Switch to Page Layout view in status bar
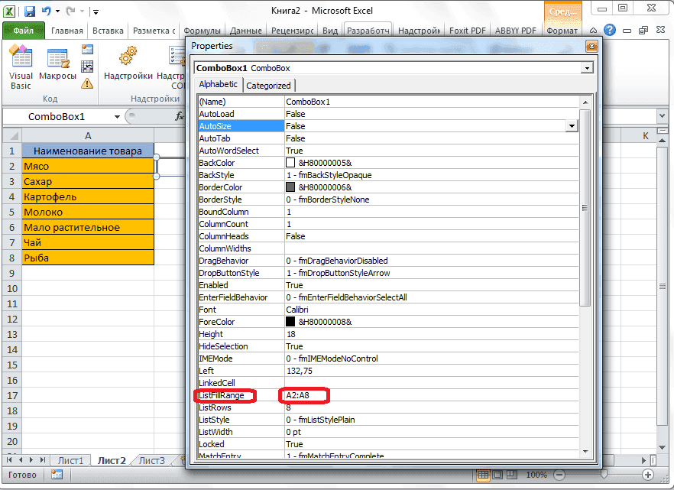This screenshot has height=490, width=674. coord(497,474)
